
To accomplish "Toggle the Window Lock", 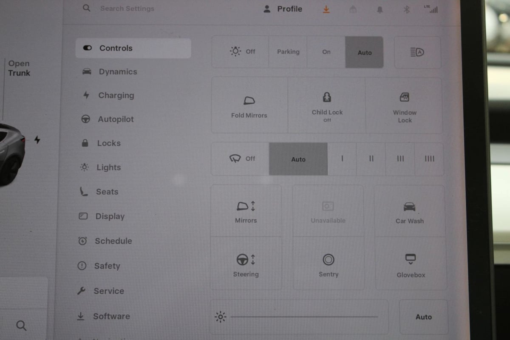I will point(404,105).
